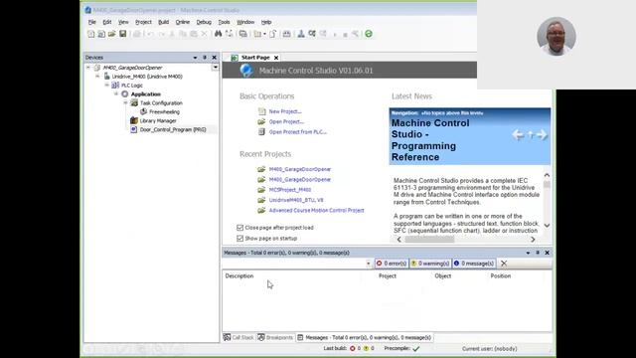Save the project with the floppy disk icon
This screenshot has width=636, height=358.
(x=122, y=34)
